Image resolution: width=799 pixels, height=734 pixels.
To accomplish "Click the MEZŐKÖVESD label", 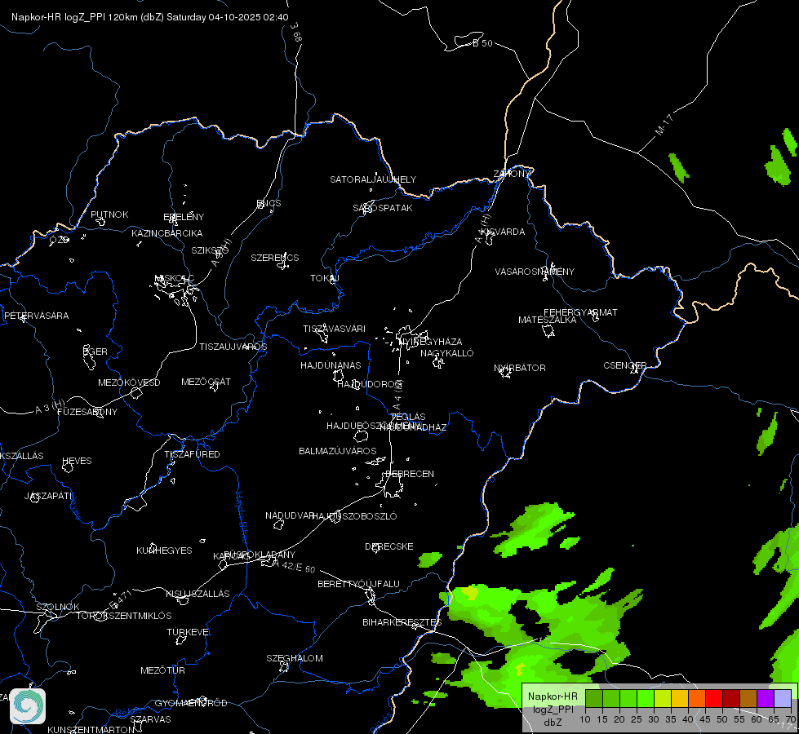I will (x=129, y=382).
